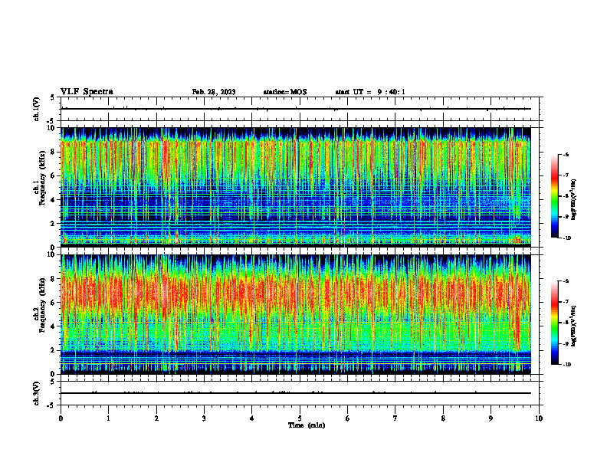Click the "-10" label on ch.2 colorbar
Image resolution: width=607 pixels, height=469 pixels.
[566, 365]
